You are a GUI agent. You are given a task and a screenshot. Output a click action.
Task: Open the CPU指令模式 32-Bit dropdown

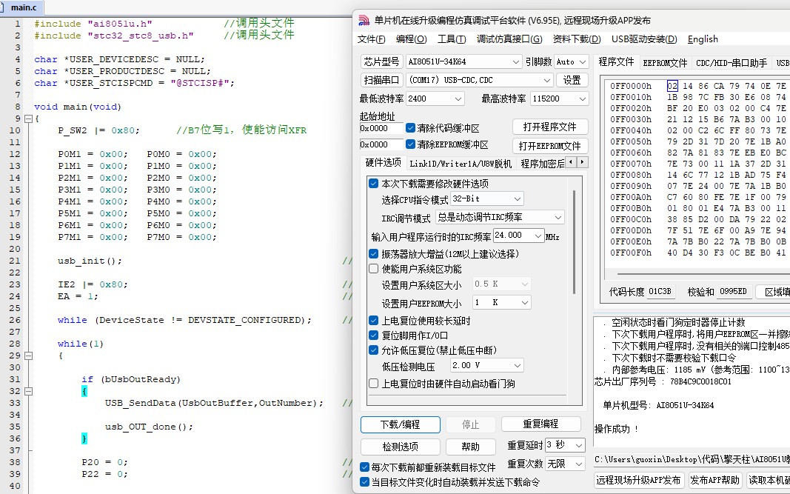[486, 198]
